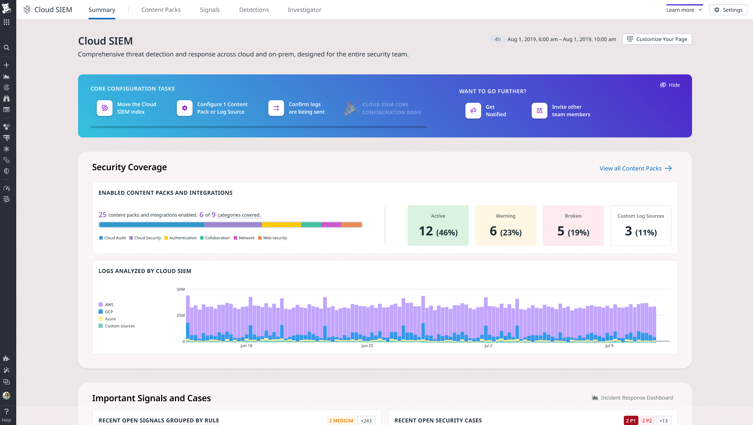The image size is (753, 425).
Task: Open the Security shield section in sidebar
Action: coord(6,171)
